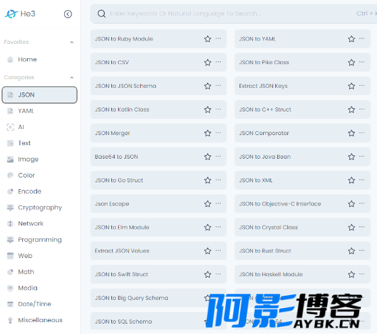The width and height of the screenshot is (377, 335).
Task: Click the Extract JSON Values label
Action: [x=122, y=251]
